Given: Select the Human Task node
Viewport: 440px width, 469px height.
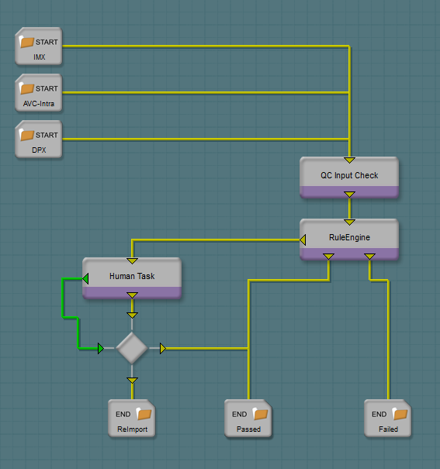Looking at the screenshot, I should tap(132, 278).
